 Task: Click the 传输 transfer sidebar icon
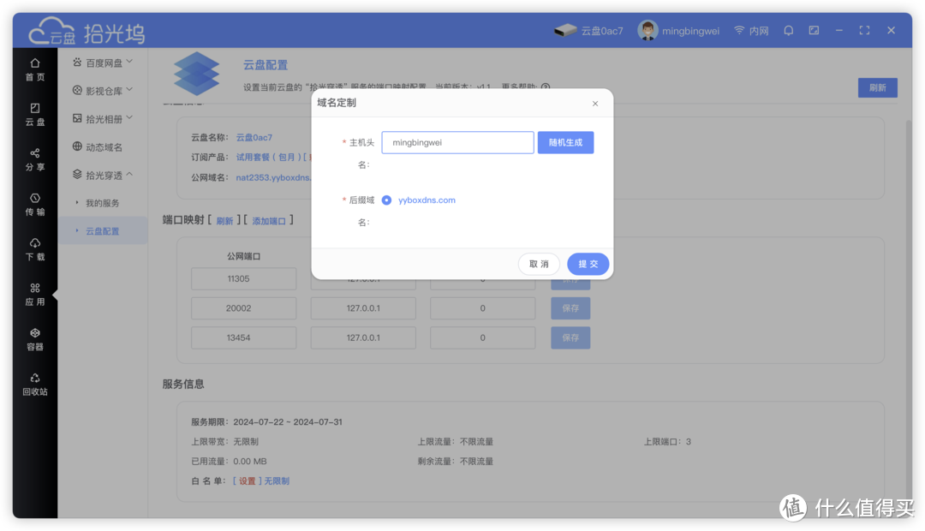pos(34,206)
